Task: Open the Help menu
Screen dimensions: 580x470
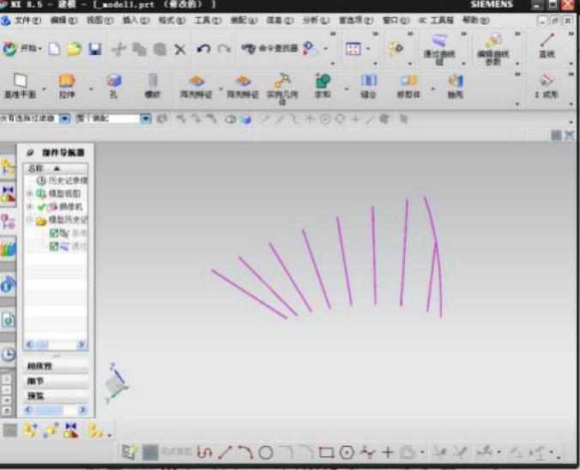Action: pos(475,20)
